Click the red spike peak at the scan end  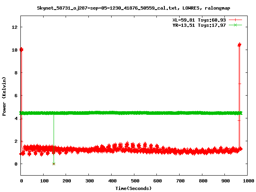pos(239,44)
